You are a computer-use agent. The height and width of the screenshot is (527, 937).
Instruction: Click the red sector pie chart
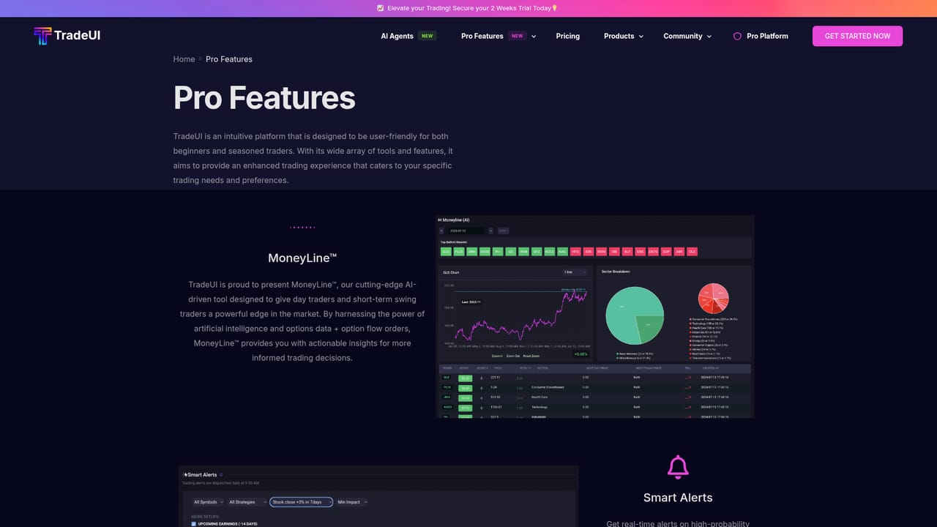tap(712, 299)
